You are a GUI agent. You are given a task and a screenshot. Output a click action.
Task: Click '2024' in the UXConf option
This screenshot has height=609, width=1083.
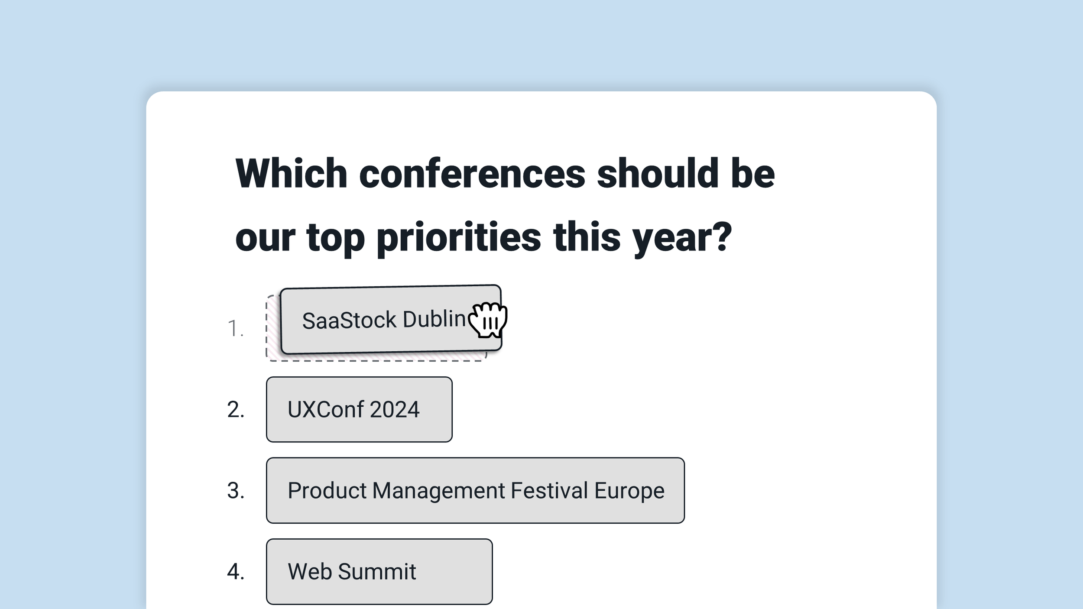point(394,409)
